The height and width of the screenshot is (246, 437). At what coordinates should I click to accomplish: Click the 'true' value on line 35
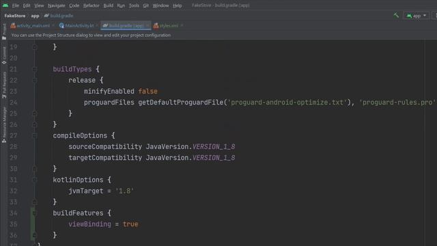coord(130,224)
